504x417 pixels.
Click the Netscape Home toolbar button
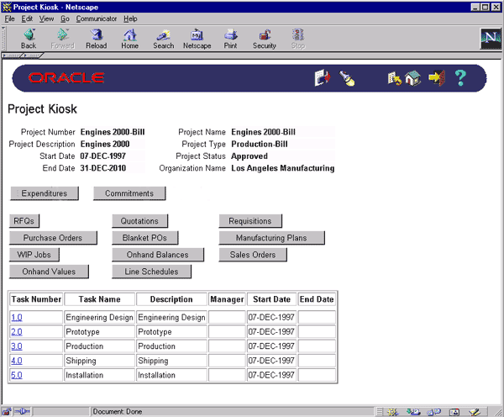click(x=129, y=39)
